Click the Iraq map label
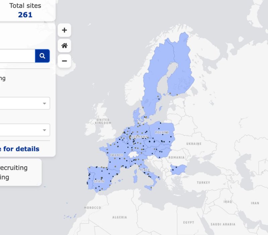Image resolution: width=268 pixels, height=235 pixels. pyautogui.click(x=228, y=202)
